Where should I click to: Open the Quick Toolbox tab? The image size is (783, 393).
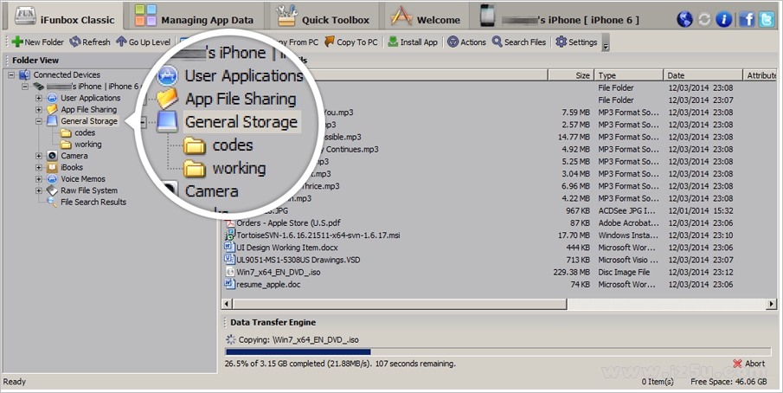(x=324, y=16)
